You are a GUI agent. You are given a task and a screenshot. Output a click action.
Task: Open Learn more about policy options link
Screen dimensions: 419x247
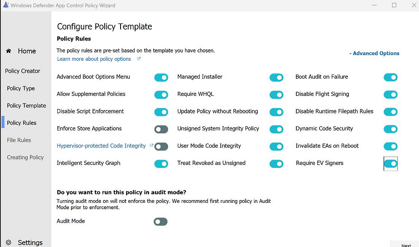coord(94,59)
